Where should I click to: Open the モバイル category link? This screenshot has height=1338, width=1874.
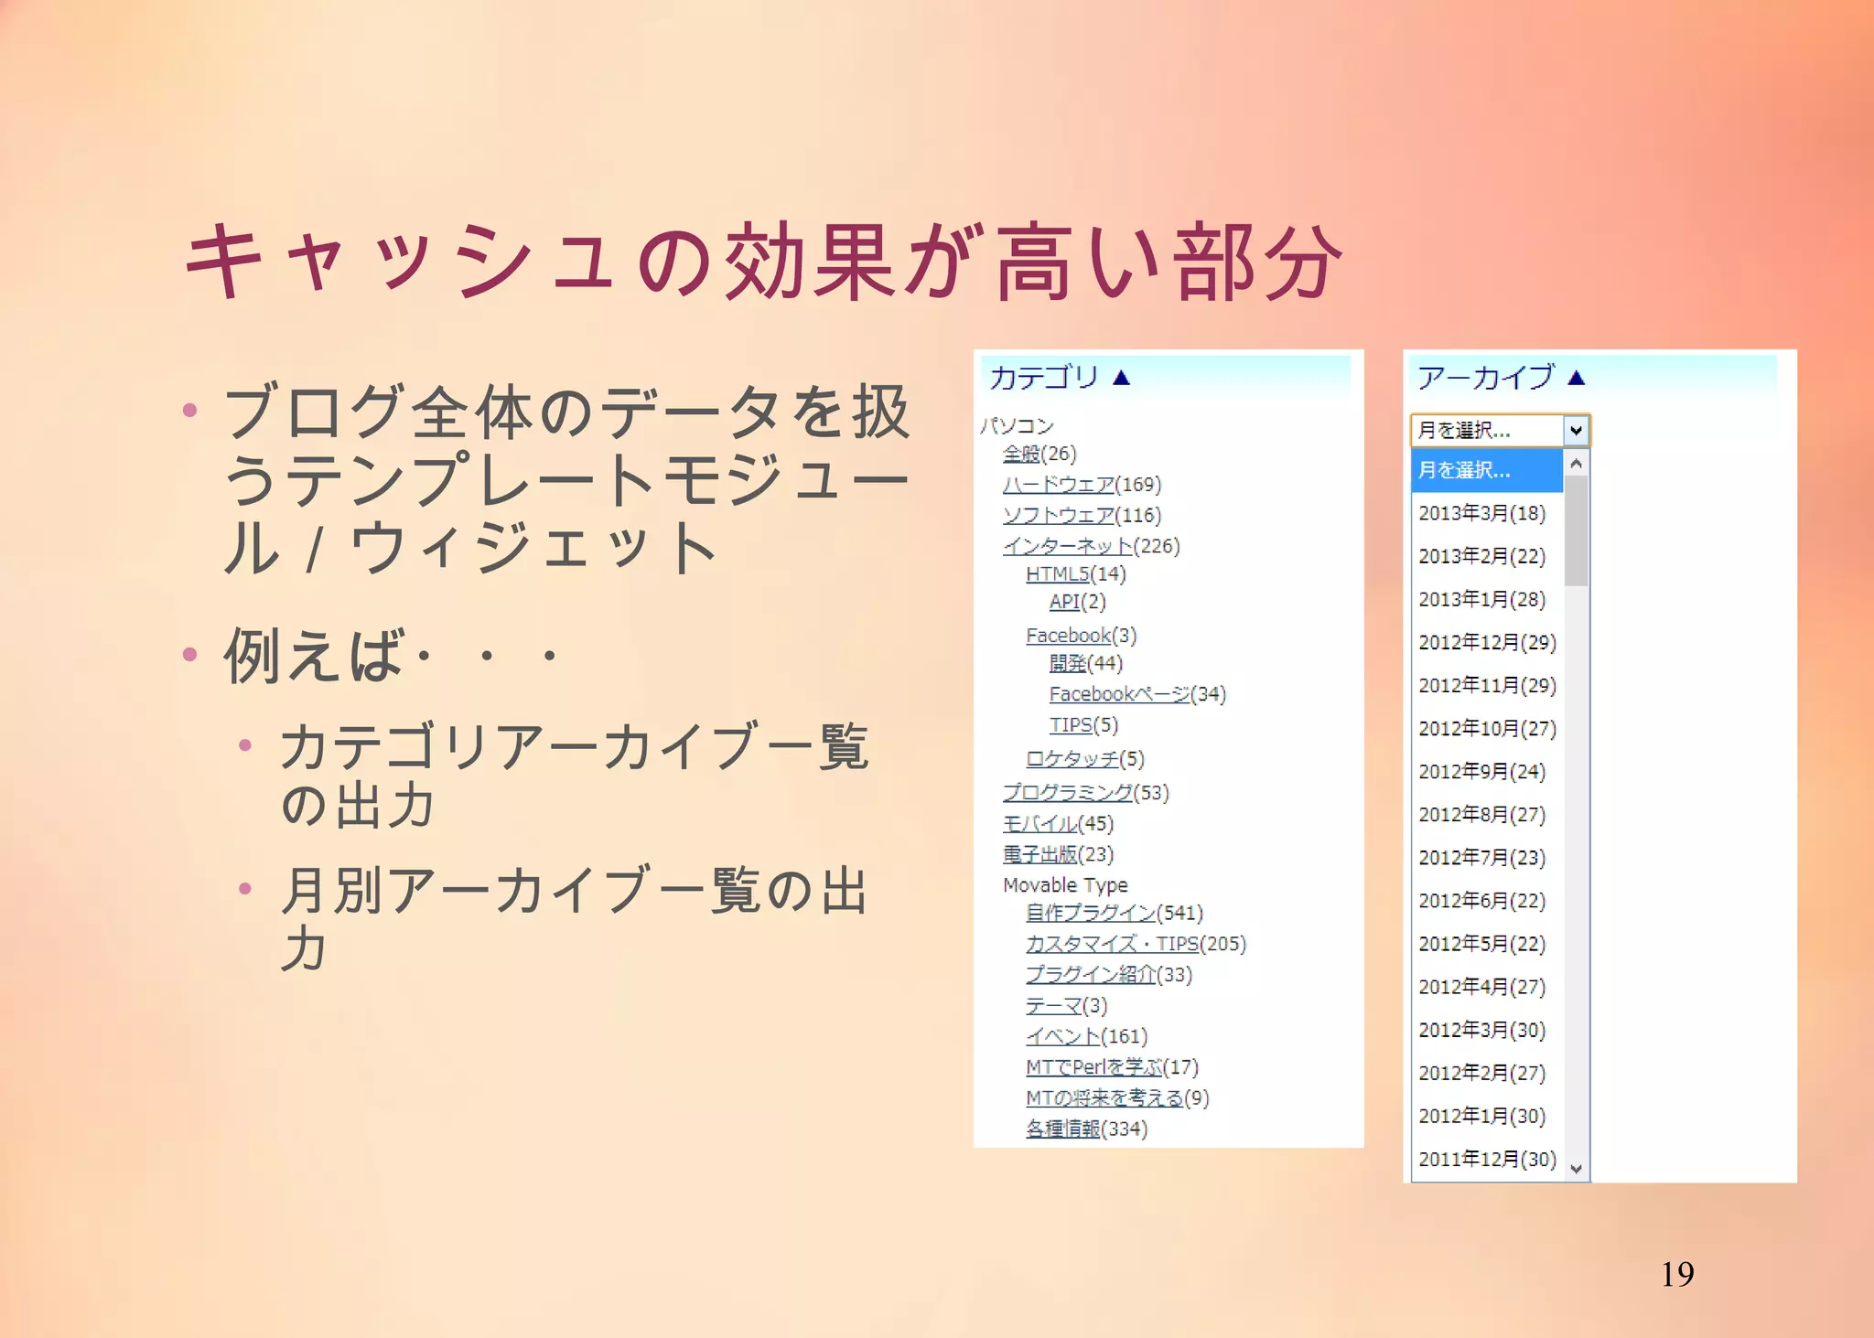coord(1040,823)
